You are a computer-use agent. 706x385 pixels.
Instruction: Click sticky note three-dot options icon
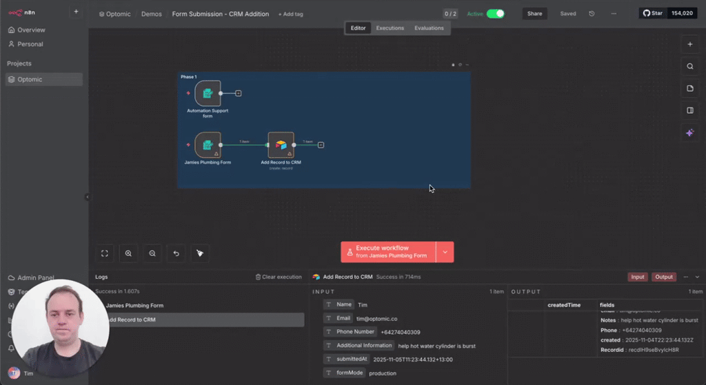tap(467, 65)
